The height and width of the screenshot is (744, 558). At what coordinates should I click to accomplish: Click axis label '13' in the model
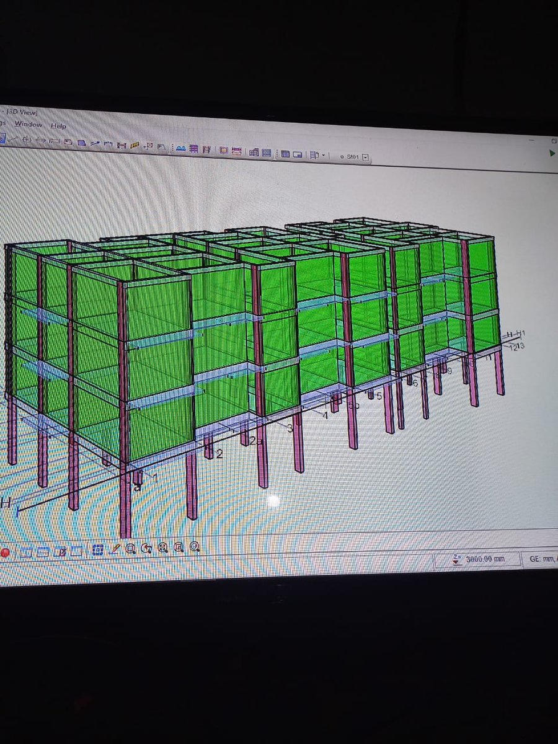520,346
